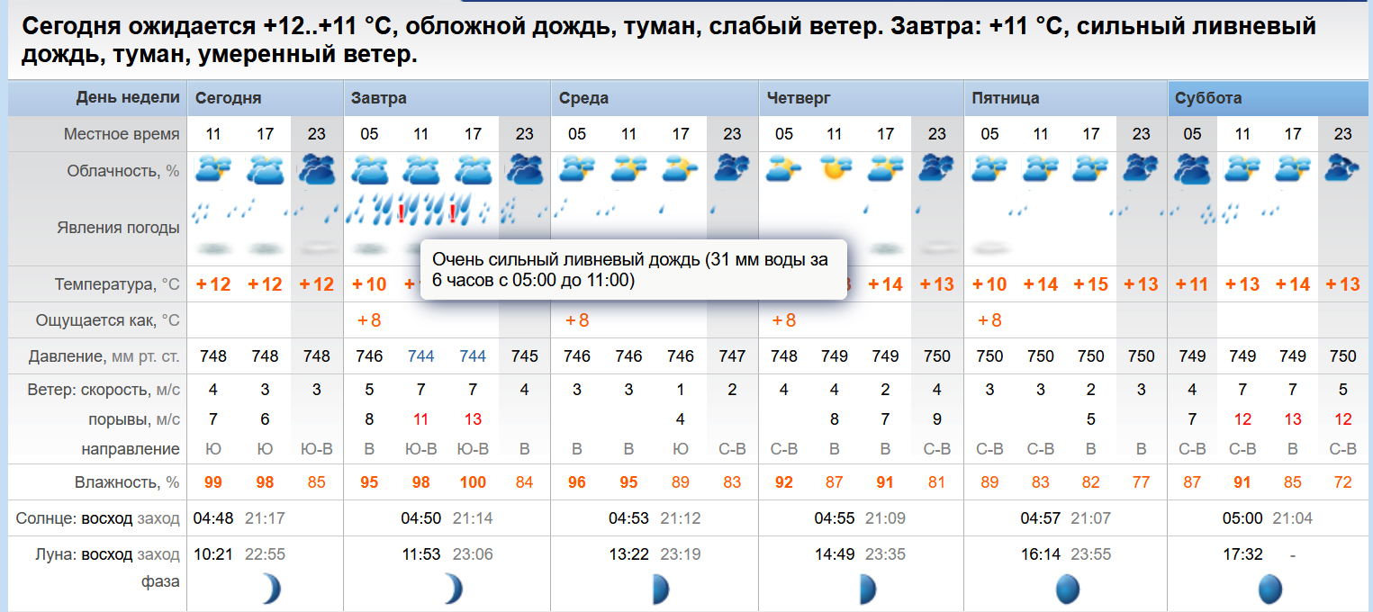Click the red 13 gust value under Завтра
The width and height of the screenshot is (1373, 612).
(x=473, y=419)
